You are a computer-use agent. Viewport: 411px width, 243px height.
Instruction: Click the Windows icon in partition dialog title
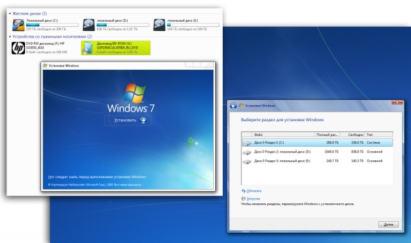click(241, 106)
